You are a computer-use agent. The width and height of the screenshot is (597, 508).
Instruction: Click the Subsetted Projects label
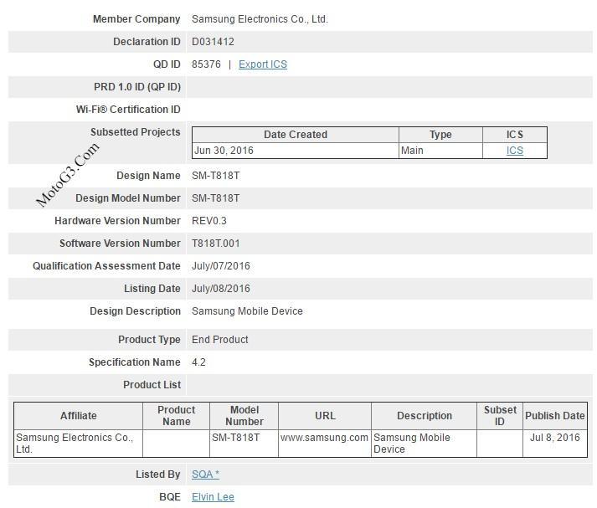(x=136, y=131)
